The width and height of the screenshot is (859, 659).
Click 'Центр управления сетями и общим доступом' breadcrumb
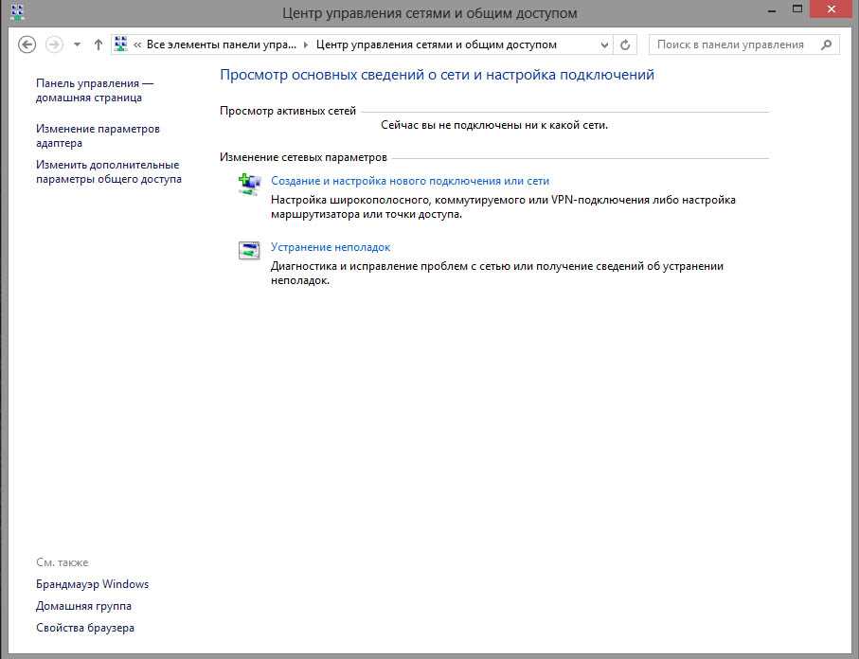pos(436,45)
